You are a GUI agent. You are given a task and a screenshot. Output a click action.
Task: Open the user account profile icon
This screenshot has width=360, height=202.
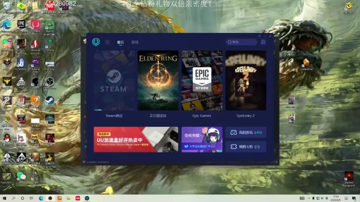pos(263,42)
